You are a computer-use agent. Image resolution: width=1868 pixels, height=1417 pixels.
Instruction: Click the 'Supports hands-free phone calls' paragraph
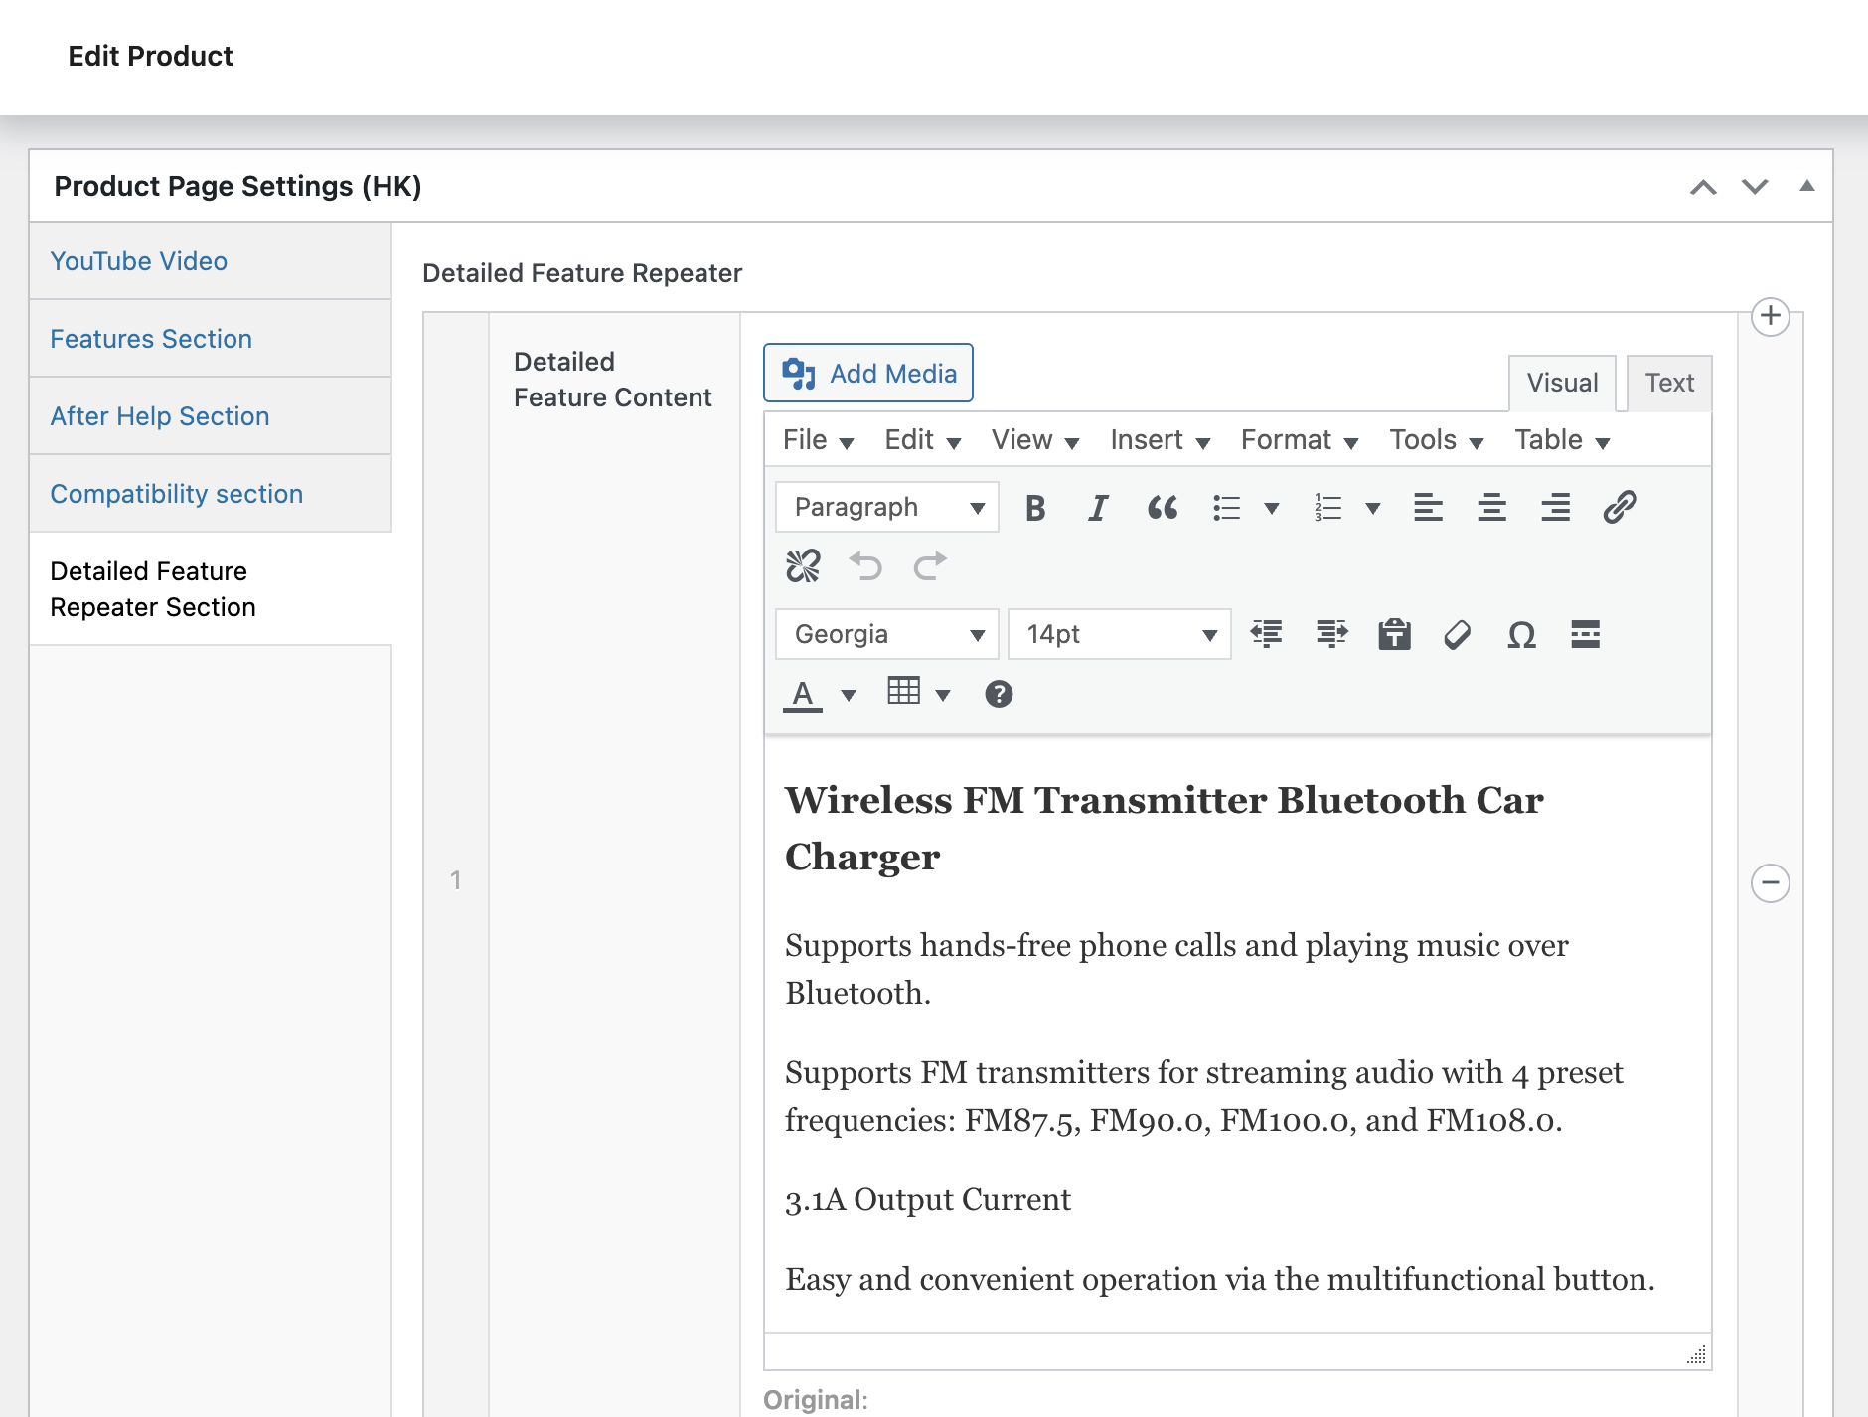click(1176, 970)
